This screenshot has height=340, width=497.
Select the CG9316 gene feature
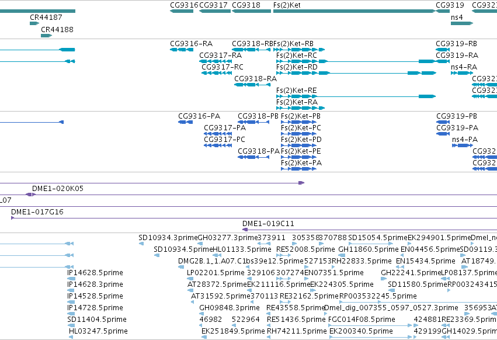tap(182, 11)
